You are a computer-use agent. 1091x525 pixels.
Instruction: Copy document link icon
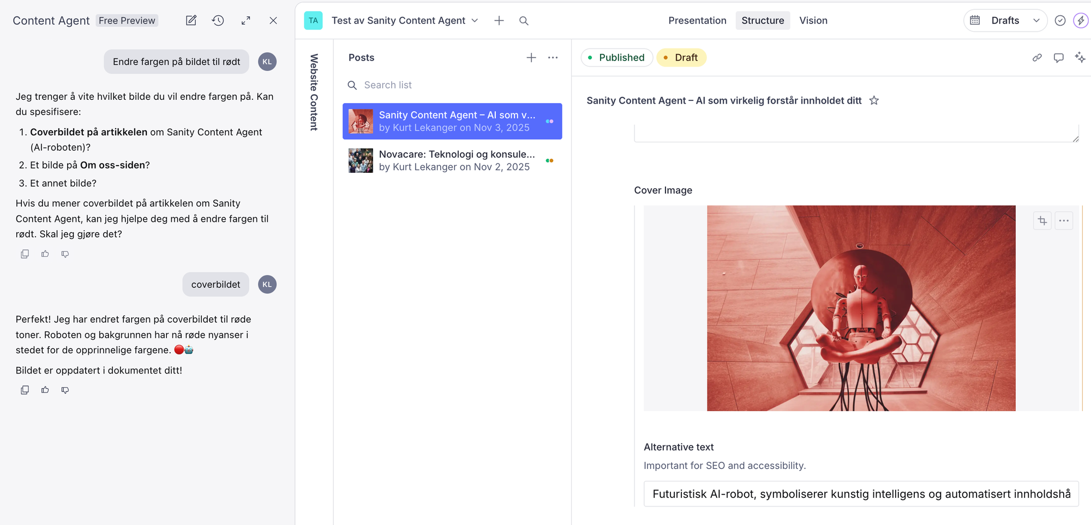pos(1037,58)
